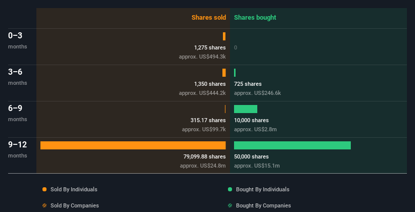Click the 1,350 shares value
The height and width of the screenshot is (212, 415).
(210, 84)
